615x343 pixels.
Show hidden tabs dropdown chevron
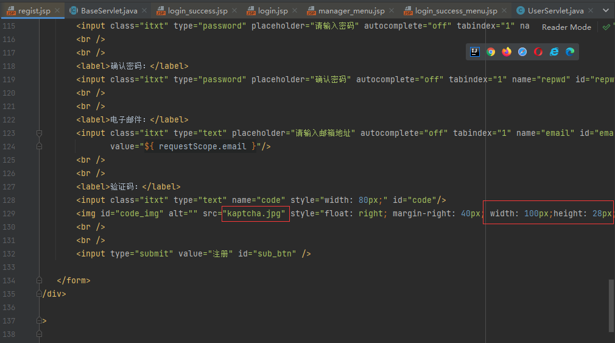click(x=606, y=10)
